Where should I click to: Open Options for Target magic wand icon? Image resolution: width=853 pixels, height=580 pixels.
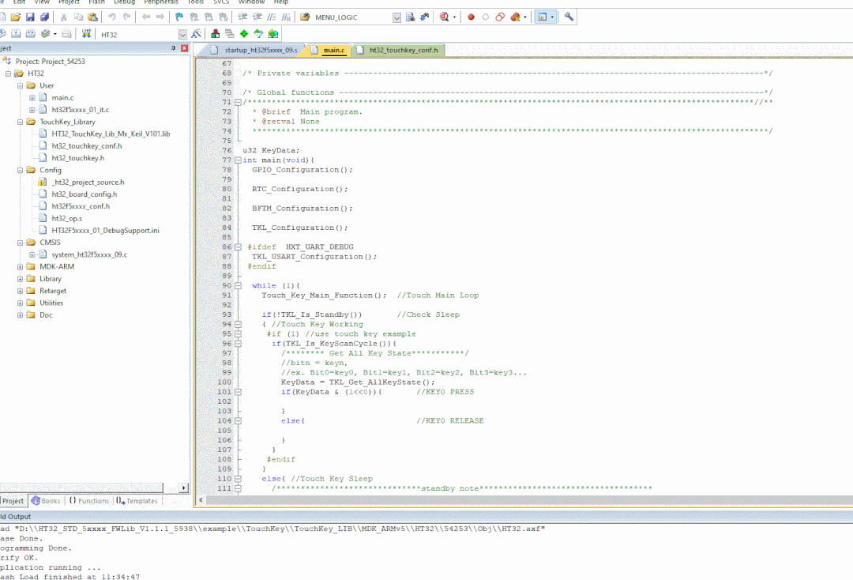[x=197, y=34]
